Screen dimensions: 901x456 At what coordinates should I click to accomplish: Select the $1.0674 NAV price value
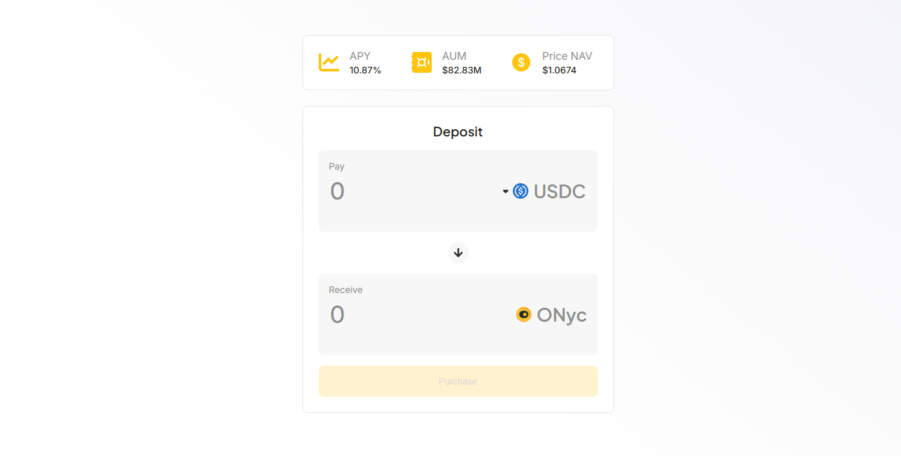coord(560,70)
